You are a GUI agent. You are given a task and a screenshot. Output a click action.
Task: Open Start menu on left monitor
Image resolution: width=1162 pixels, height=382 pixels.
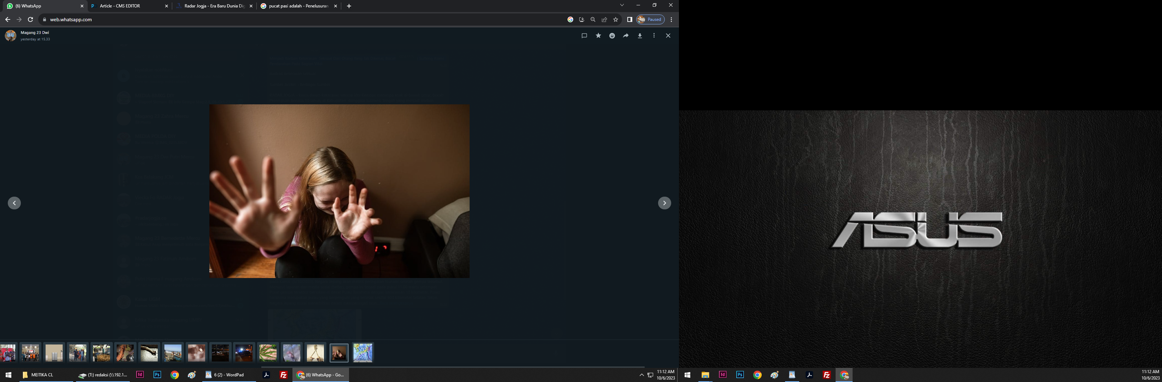[8, 375]
